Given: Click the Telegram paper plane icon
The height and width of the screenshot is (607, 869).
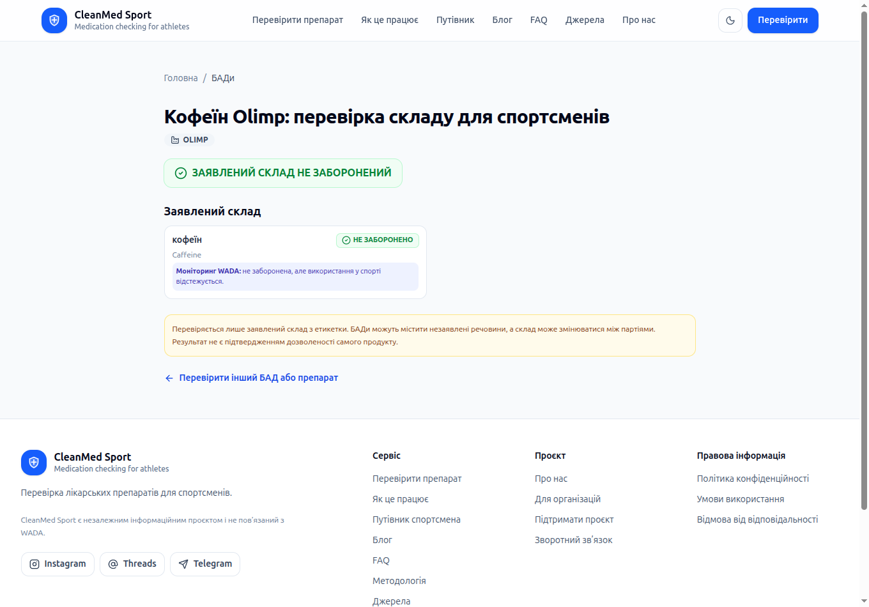Looking at the screenshot, I should click(x=183, y=564).
